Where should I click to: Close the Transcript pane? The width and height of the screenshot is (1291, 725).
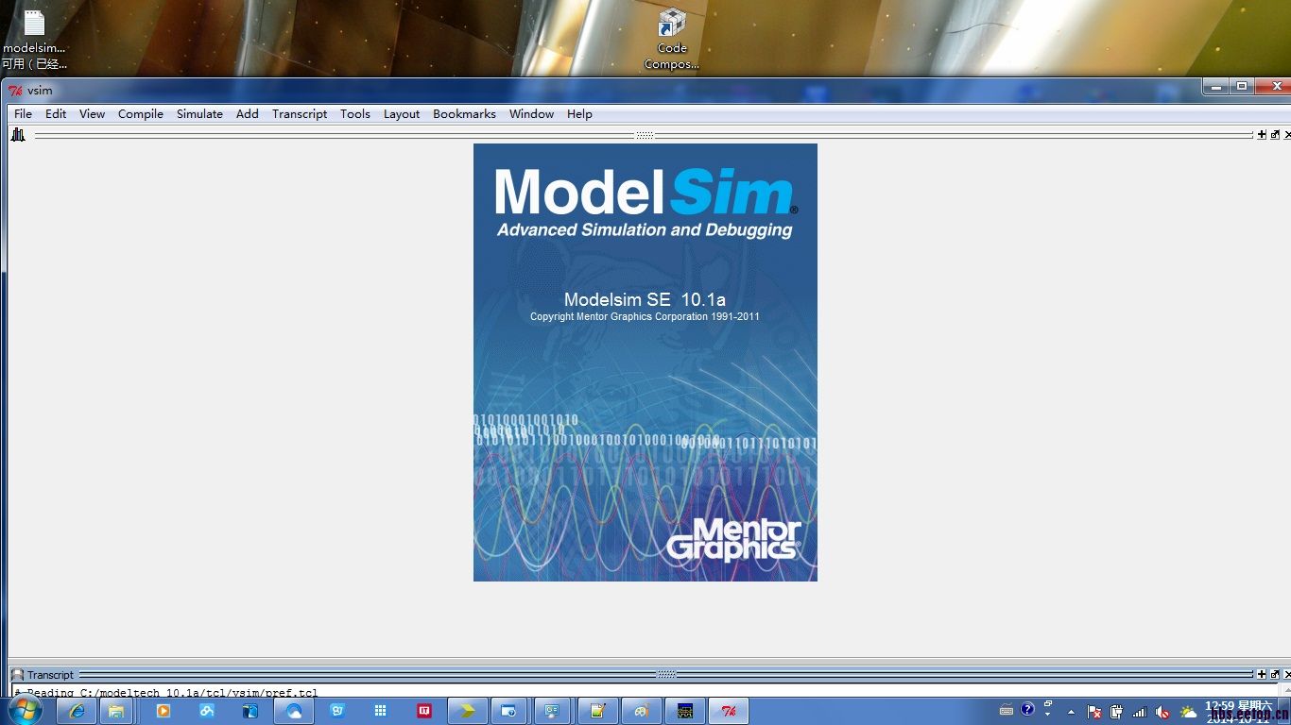coord(1287,674)
